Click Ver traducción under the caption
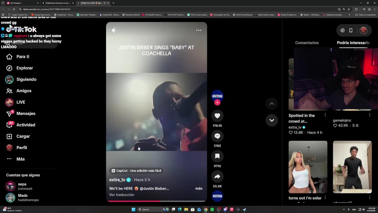The height and width of the screenshot is (213, 378). point(122,195)
